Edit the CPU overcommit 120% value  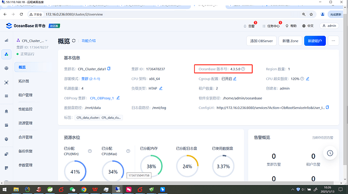pos(308,79)
